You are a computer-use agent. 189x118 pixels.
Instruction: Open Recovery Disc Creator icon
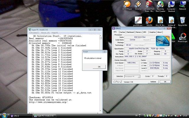[160, 6]
